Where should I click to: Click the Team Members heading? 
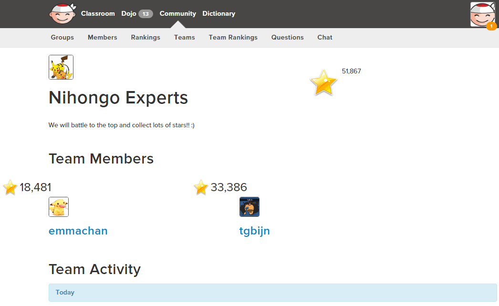101,159
